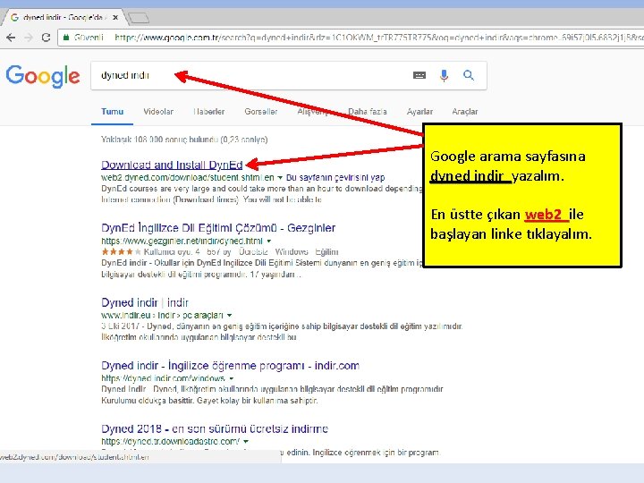The width and height of the screenshot is (644, 483).
Task: Switch to the Videolar tab
Action: 158,112
